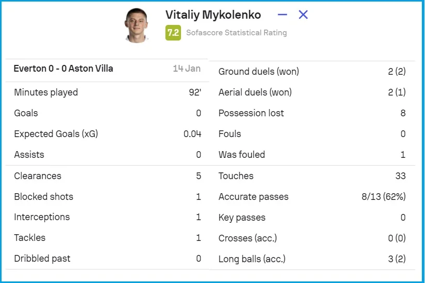
Task: Click the 7.2 rating badge
Action: (173, 33)
